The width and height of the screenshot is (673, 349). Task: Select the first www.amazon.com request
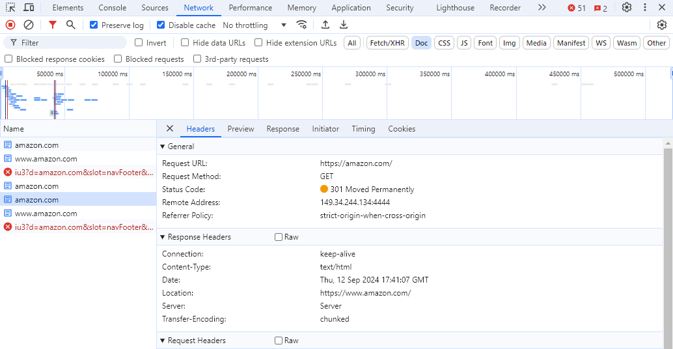click(x=78, y=159)
